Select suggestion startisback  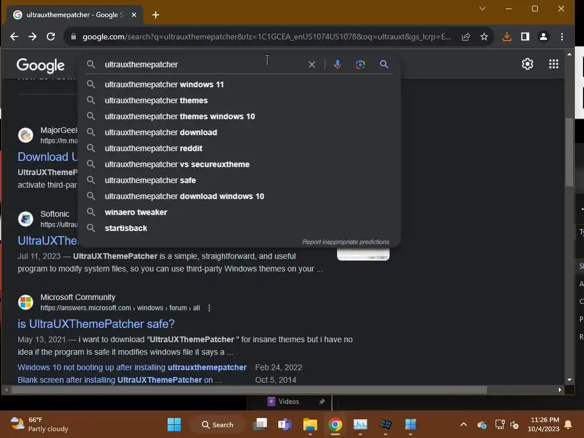tap(239, 228)
